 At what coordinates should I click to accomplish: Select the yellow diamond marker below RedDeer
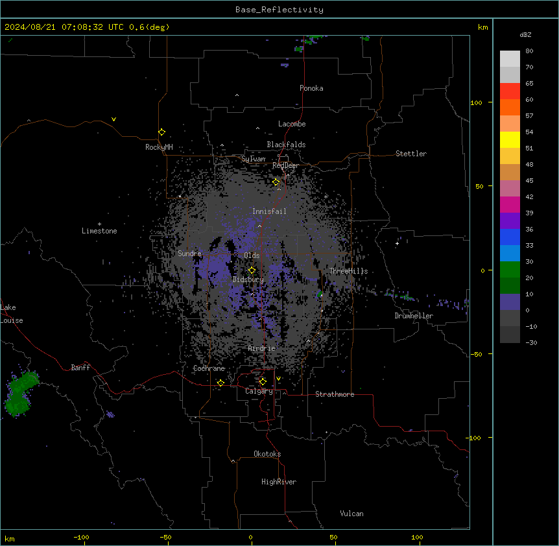click(x=276, y=182)
